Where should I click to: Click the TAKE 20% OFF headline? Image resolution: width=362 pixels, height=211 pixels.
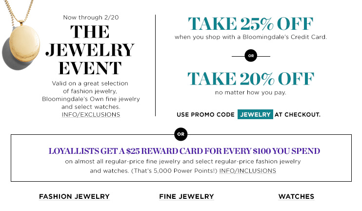point(250,79)
